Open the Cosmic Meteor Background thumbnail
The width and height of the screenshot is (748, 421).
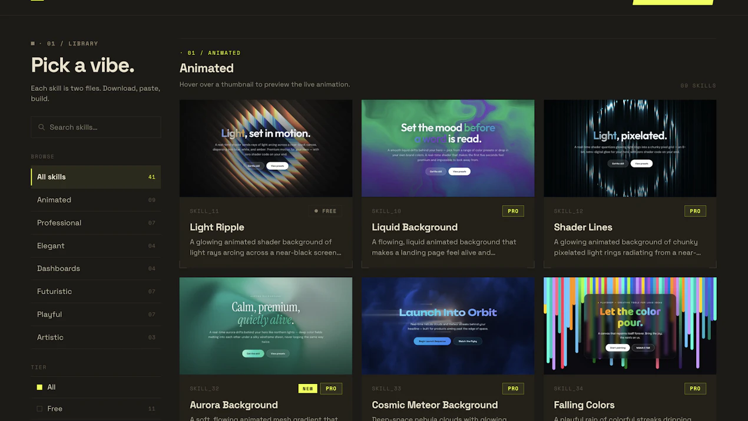(448, 325)
